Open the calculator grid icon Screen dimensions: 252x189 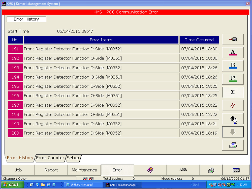click(x=236, y=170)
